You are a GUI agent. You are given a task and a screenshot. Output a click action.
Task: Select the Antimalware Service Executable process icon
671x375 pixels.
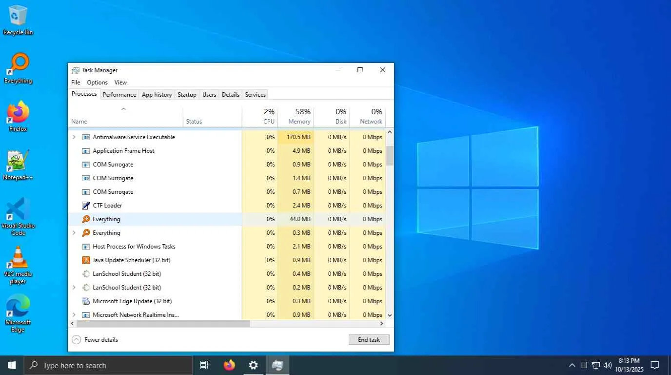(x=86, y=137)
